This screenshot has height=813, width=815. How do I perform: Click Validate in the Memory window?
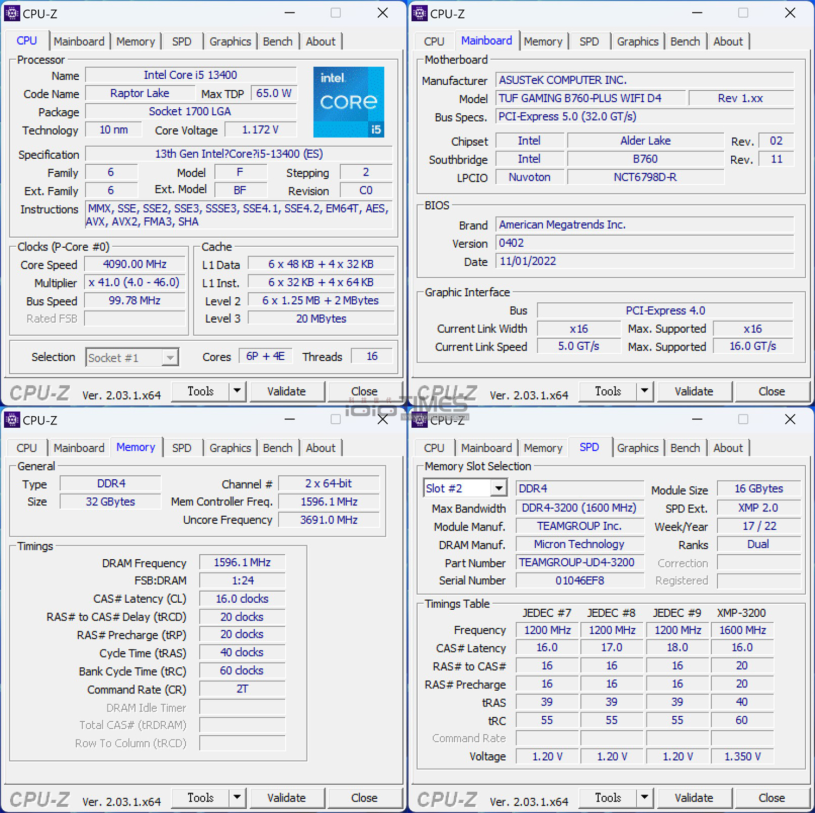(x=286, y=798)
